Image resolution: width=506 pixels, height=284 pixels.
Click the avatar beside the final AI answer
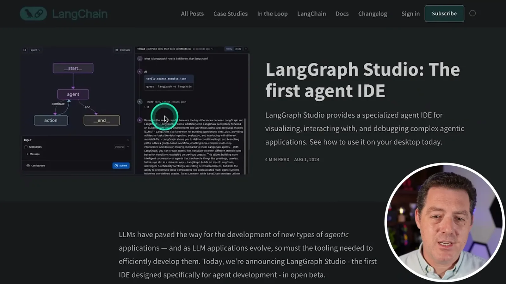[x=140, y=120]
